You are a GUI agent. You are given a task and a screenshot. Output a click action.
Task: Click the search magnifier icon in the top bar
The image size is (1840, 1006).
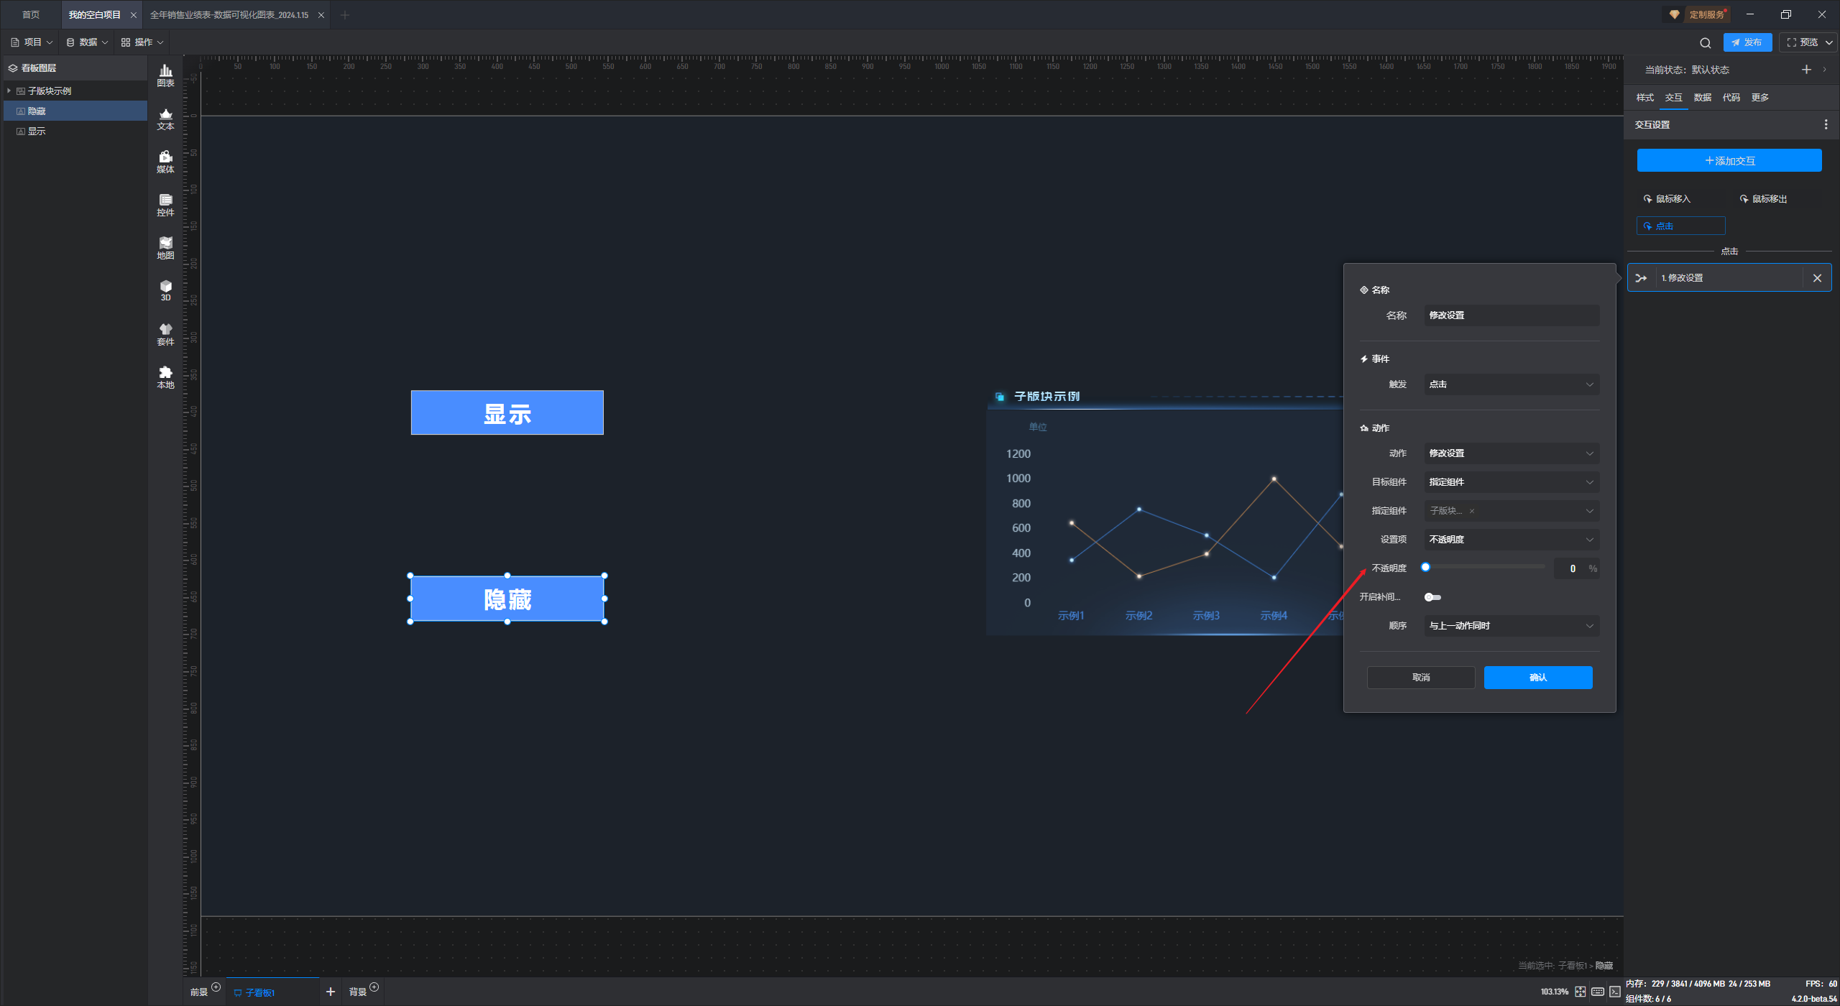pyautogui.click(x=1705, y=43)
